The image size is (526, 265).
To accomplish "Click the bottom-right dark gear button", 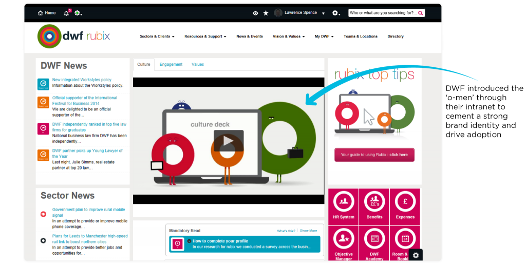I will click(416, 255).
